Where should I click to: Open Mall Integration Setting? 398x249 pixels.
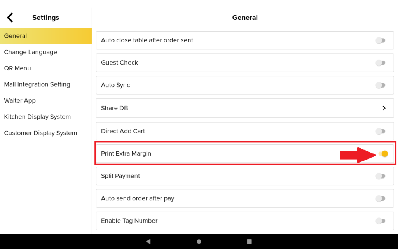37,84
